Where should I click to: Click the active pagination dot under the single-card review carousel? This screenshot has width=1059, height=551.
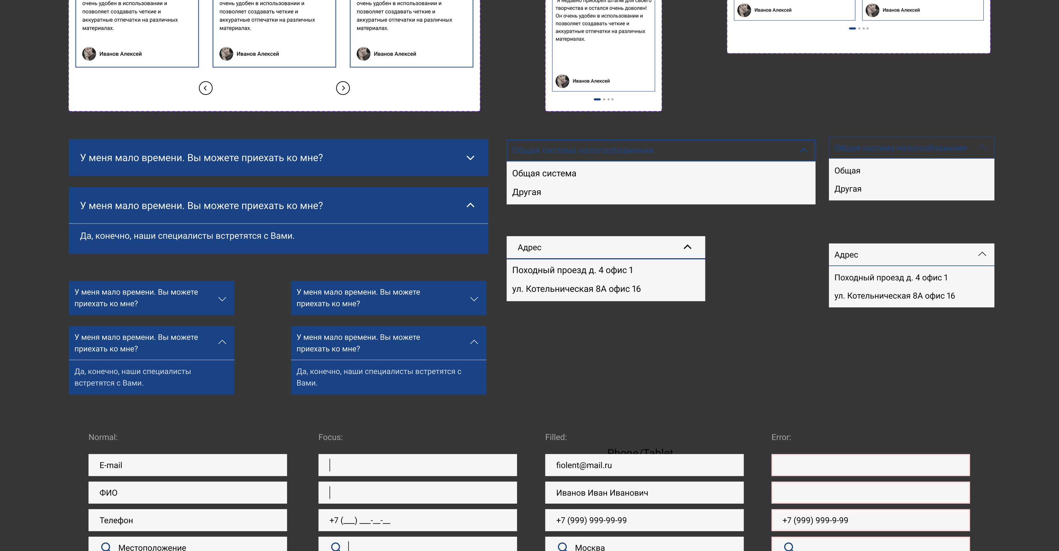click(597, 99)
